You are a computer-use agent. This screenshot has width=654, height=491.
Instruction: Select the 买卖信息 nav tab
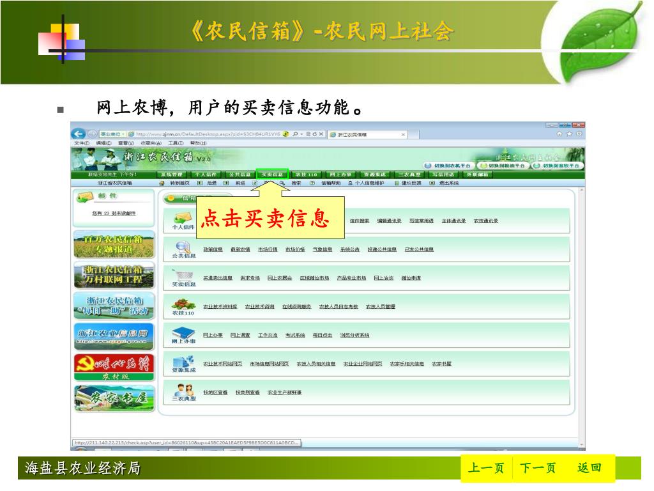pyautogui.click(x=272, y=175)
